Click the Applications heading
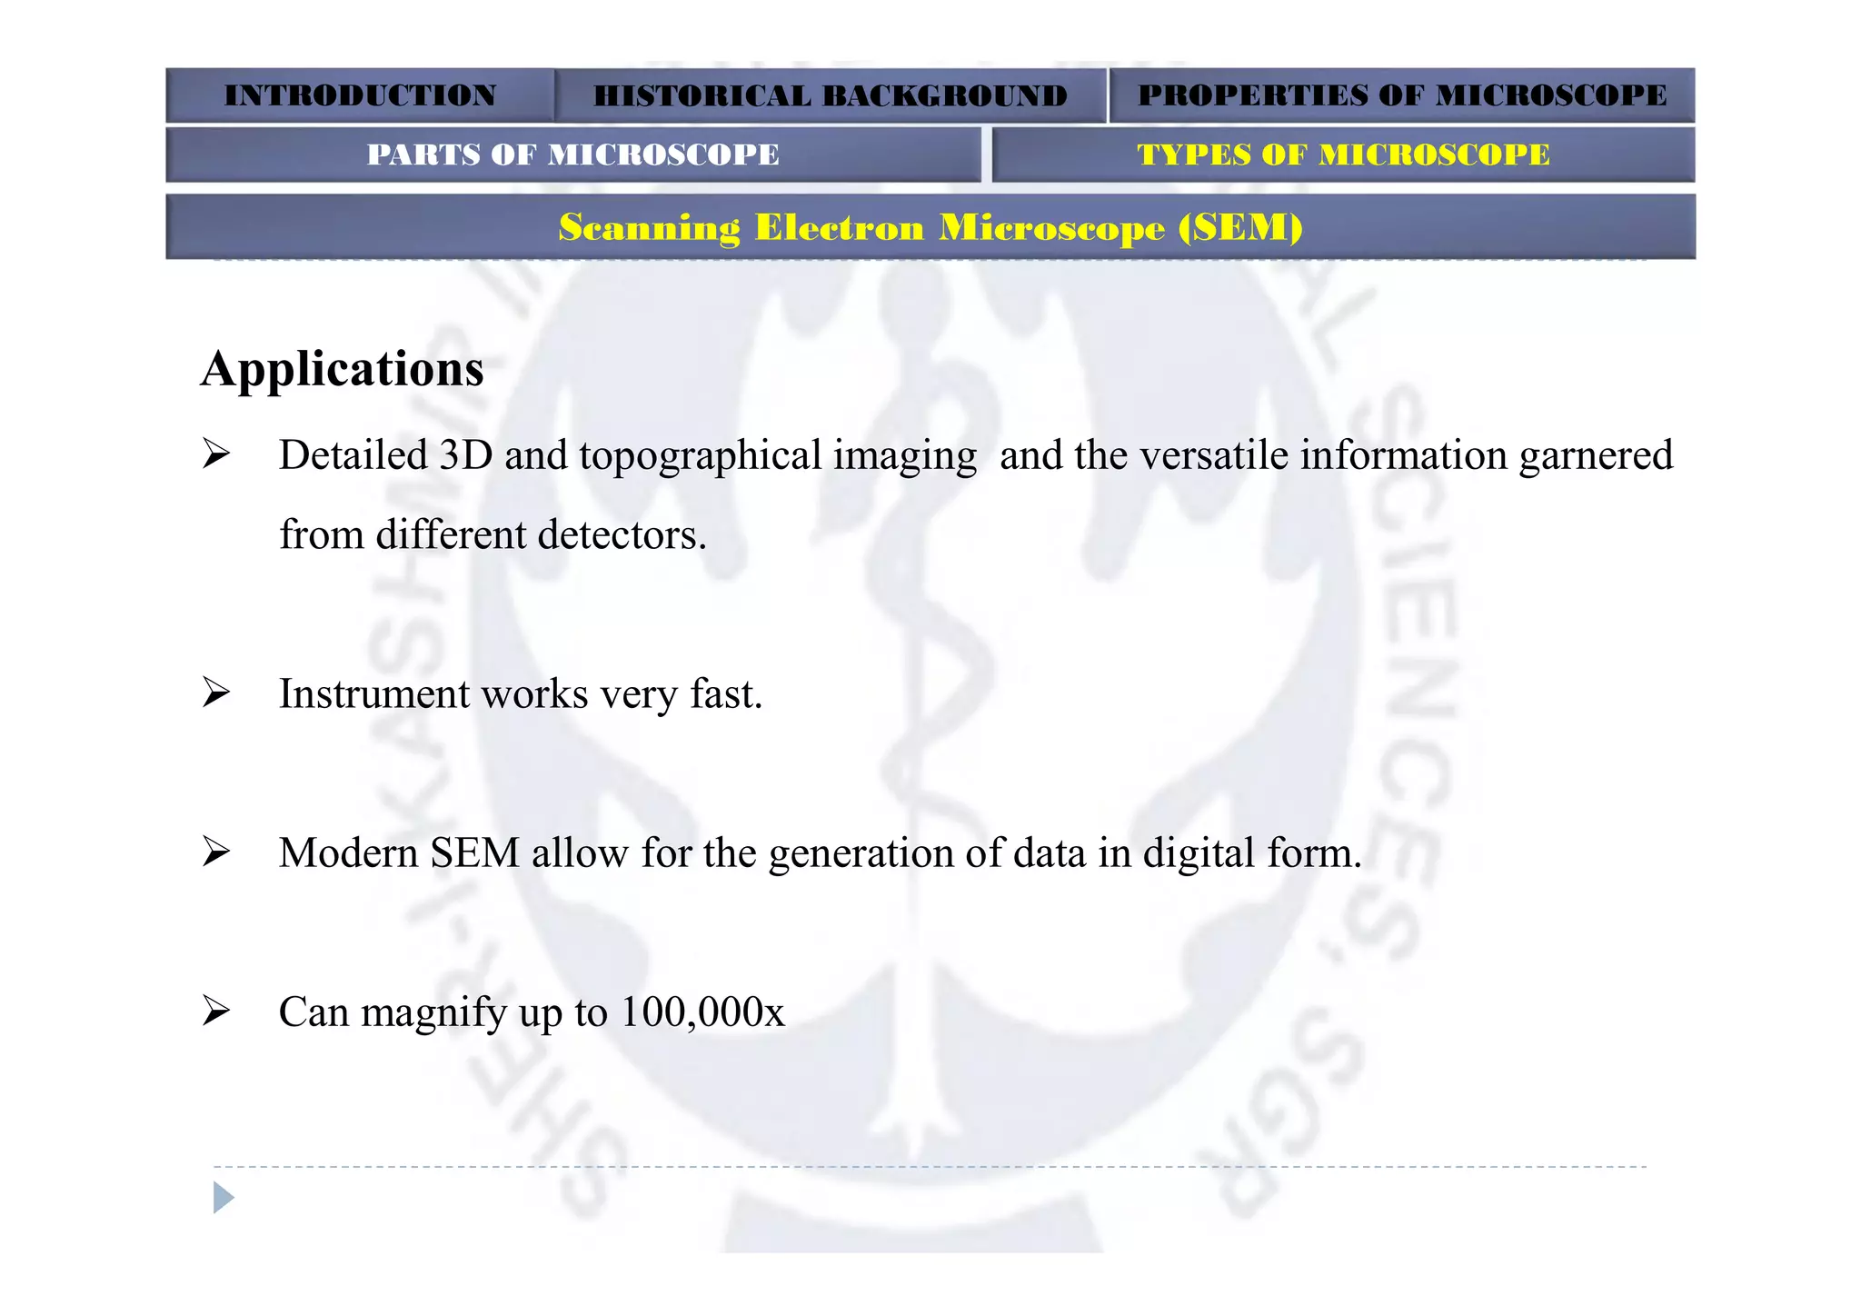The width and height of the screenshot is (1861, 1316). (x=343, y=369)
